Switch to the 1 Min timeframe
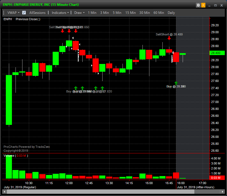The height and width of the screenshot is (196, 227). (92, 13)
